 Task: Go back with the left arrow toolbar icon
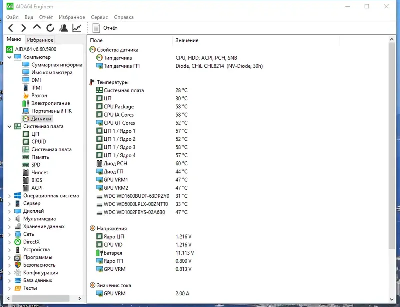tap(11, 28)
